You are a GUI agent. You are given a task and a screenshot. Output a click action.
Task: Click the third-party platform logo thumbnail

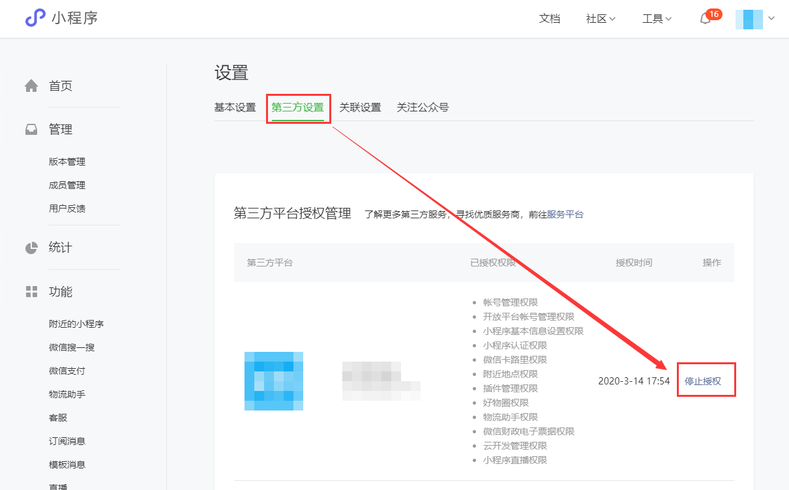pyautogui.click(x=274, y=381)
